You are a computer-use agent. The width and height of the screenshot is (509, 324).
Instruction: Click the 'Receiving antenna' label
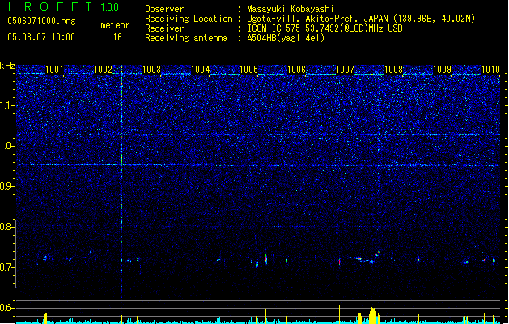pos(186,38)
